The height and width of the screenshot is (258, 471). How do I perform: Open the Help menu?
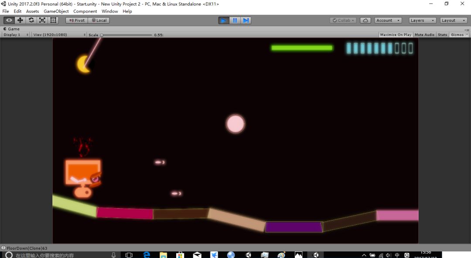click(127, 11)
